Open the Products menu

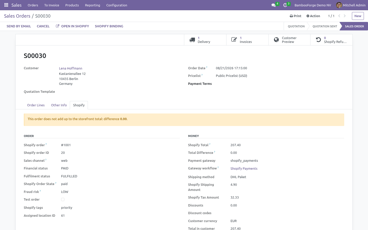pyautogui.click(x=72, y=5)
